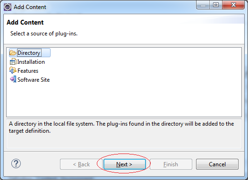Choose the Features list item
Screen dimensions: 248x180
[24, 71]
